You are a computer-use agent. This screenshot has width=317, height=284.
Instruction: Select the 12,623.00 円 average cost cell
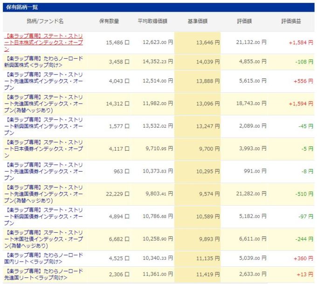click(158, 42)
